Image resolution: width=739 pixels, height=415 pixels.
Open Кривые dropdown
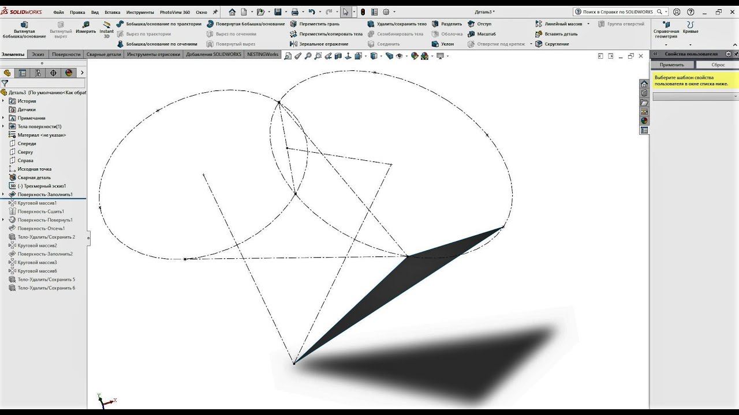pyautogui.click(x=691, y=45)
